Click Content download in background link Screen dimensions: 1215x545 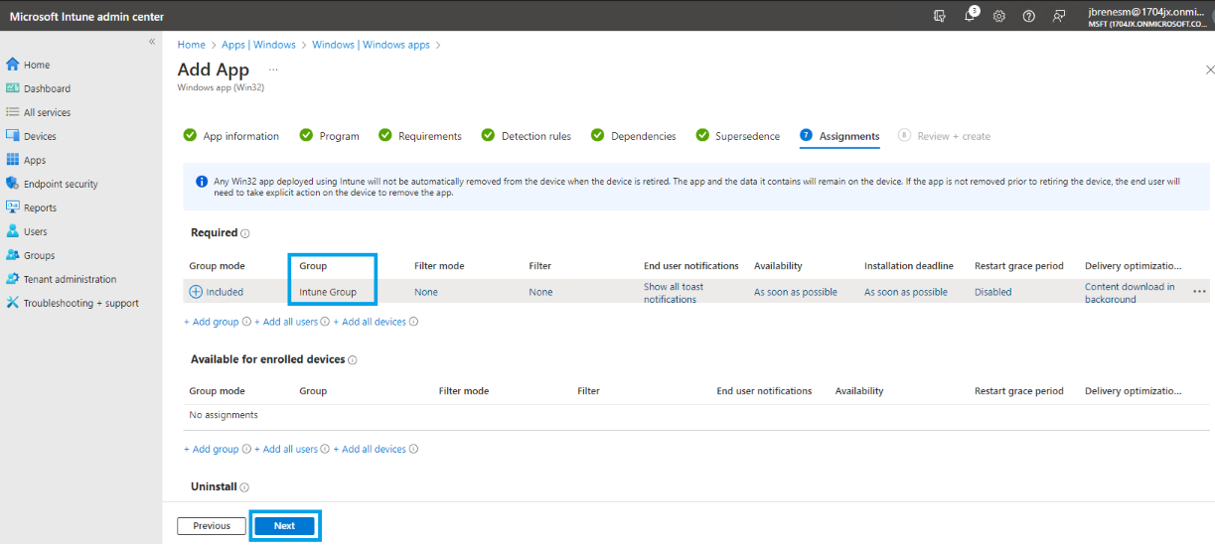(1130, 293)
